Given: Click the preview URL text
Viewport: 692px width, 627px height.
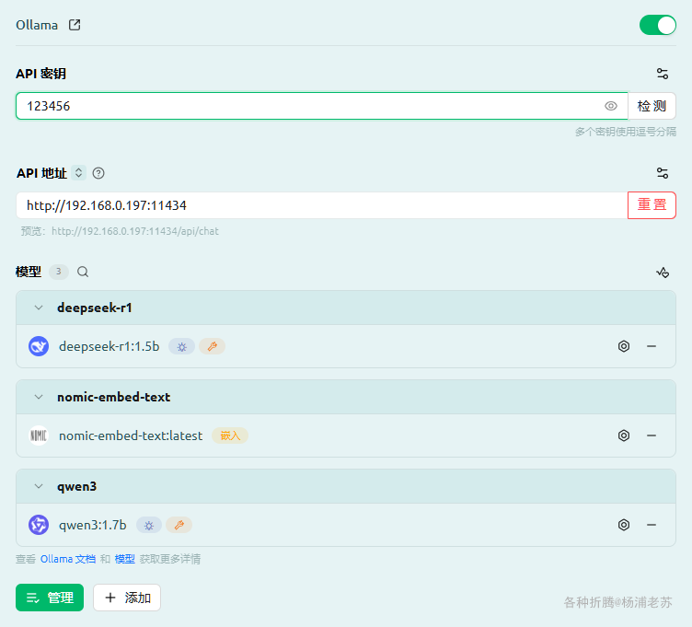Looking at the screenshot, I should click(135, 231).
